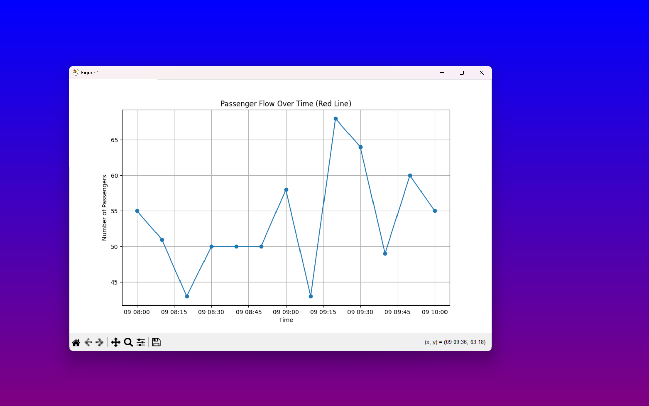
Task: Click the Figure 1 title bar text
Action: pos(90,73)
